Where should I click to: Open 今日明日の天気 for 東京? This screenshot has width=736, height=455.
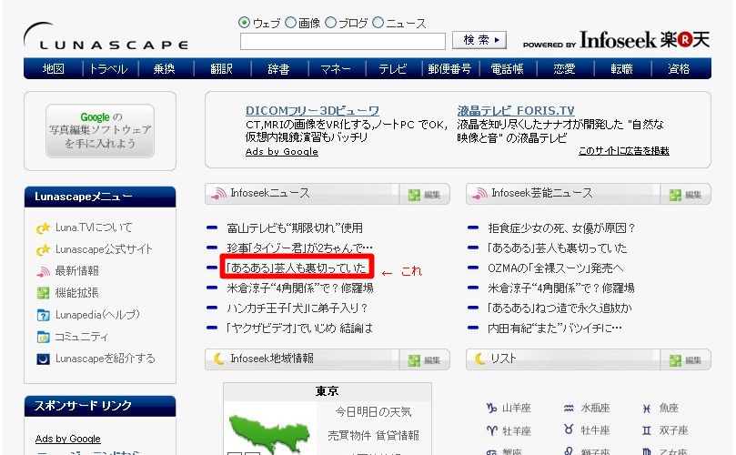[373, 412]
